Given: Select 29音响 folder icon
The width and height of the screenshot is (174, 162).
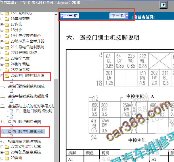Looking at the screenshot, I should click(7, 158).
